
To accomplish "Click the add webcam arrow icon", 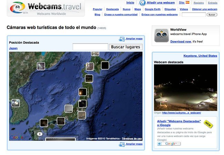I will [142, 3].
